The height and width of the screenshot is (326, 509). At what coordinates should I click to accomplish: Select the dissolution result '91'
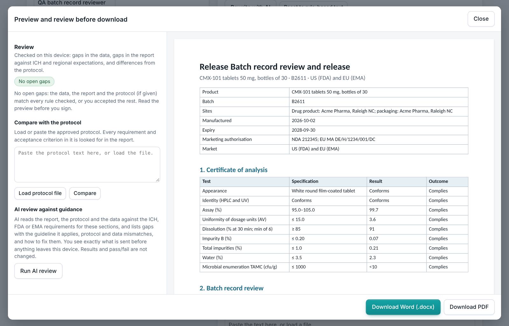372,229
